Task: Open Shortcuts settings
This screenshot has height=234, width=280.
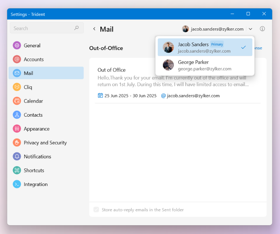Action: pyautogui.click(x=46, y=170)
